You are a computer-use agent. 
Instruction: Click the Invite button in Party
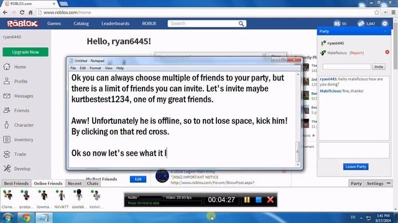pyautogui.click(x=379, y=67)
